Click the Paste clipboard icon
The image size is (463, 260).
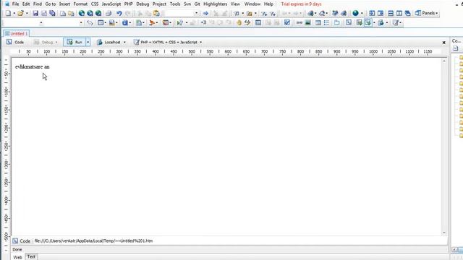(x=156, y=13)
